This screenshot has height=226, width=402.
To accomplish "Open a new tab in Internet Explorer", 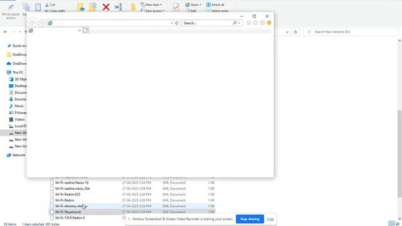I will [x=85, y=30].
